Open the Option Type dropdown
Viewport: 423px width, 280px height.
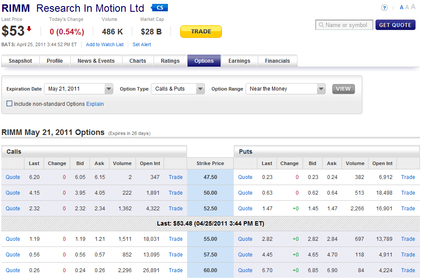pos(178,89)
